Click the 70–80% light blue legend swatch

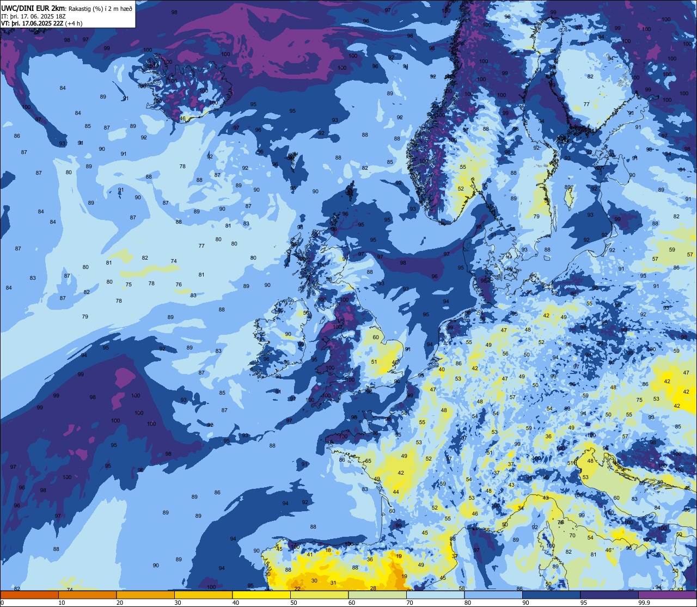[x=435, y=594]
